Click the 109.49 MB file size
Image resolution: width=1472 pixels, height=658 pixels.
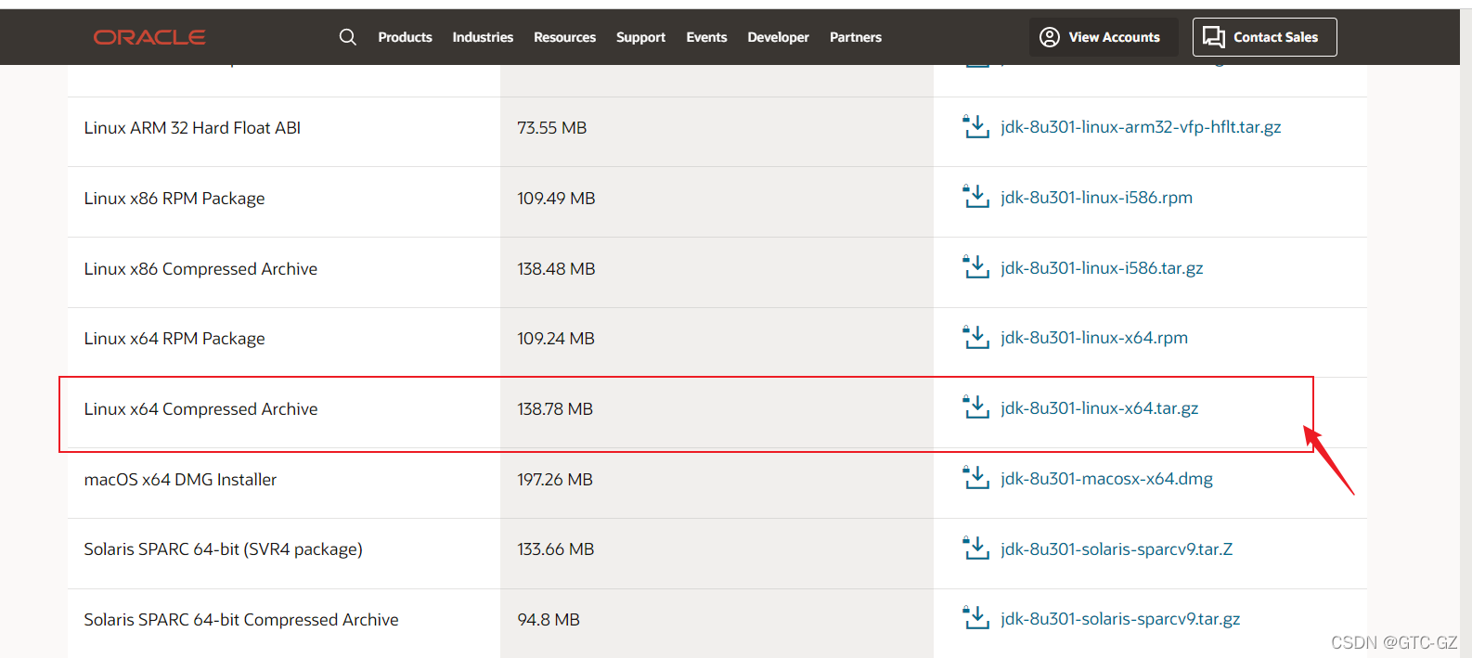tap(556, 199)
